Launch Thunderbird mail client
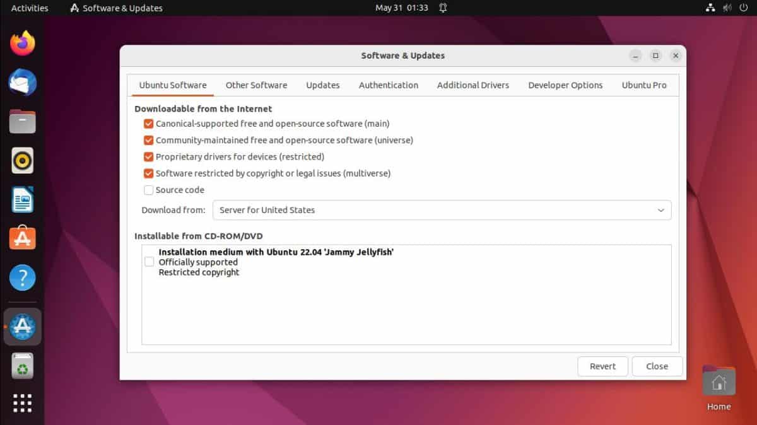This screenshot has width=757, height=425. click(x=22, y=82)
